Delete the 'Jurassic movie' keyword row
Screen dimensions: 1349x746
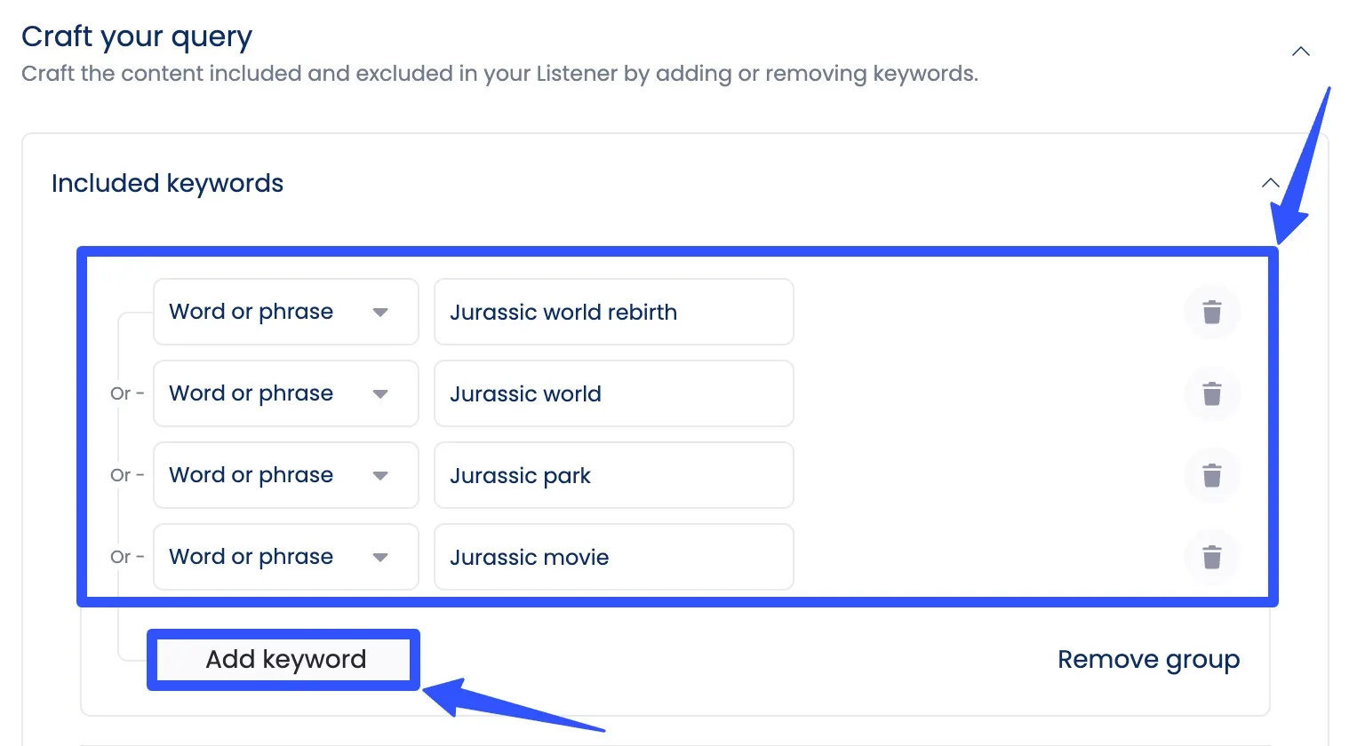(1211, 557)
